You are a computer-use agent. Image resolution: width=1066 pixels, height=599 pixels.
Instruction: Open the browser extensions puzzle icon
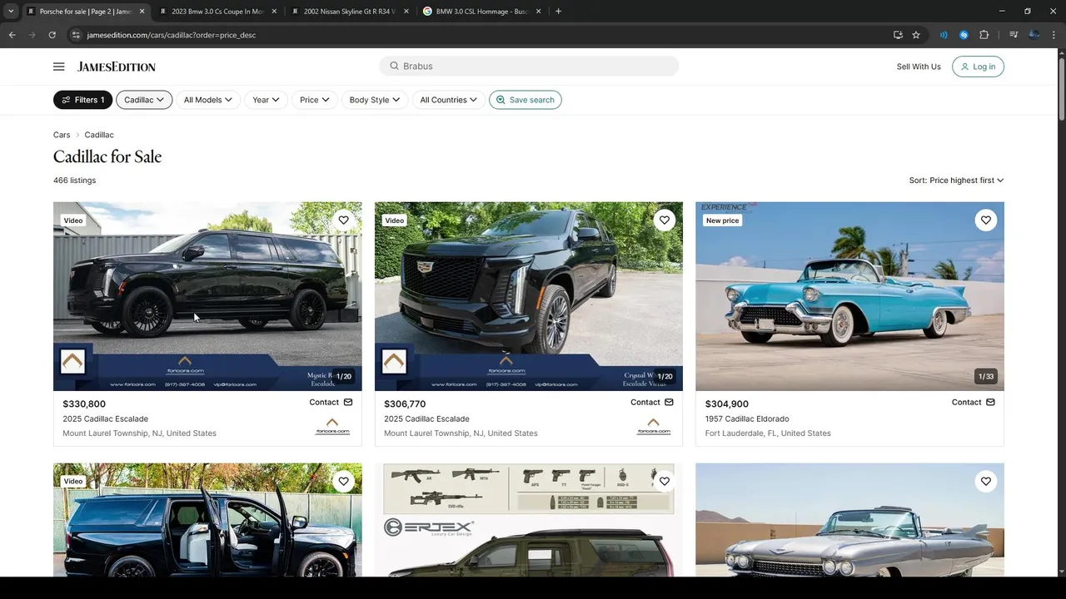click(x=984, y=35)
